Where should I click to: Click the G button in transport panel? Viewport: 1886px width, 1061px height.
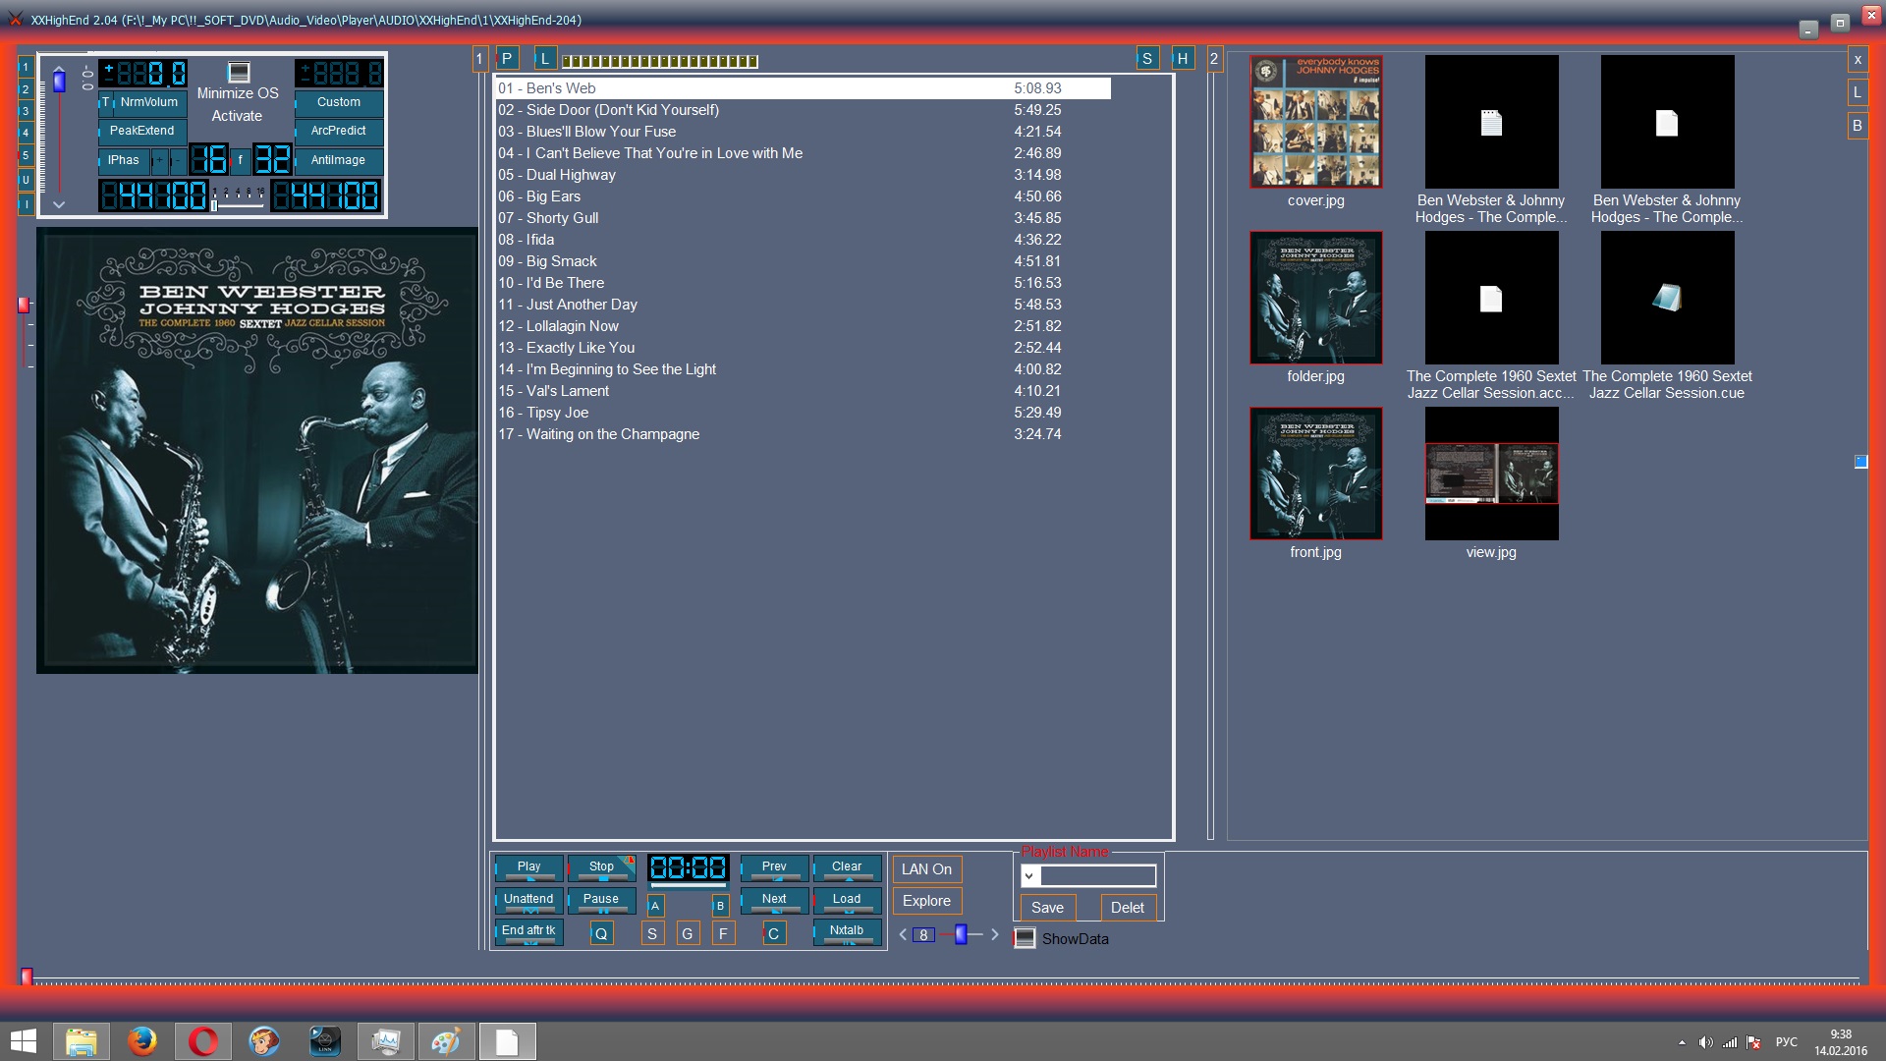pos(688,934)
